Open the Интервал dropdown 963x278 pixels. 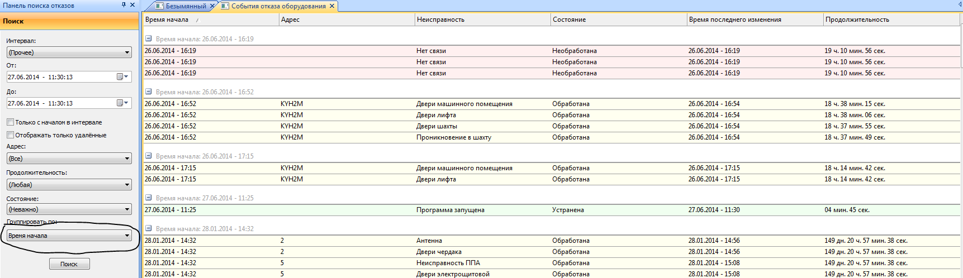[x=127, y=52]
